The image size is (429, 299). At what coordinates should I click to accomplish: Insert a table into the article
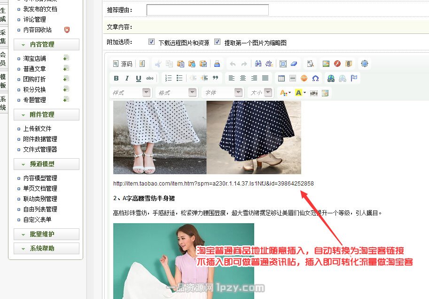pos(281,78)
